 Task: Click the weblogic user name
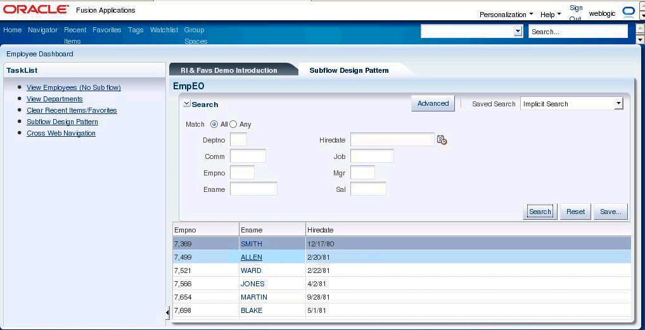[602, 13]
